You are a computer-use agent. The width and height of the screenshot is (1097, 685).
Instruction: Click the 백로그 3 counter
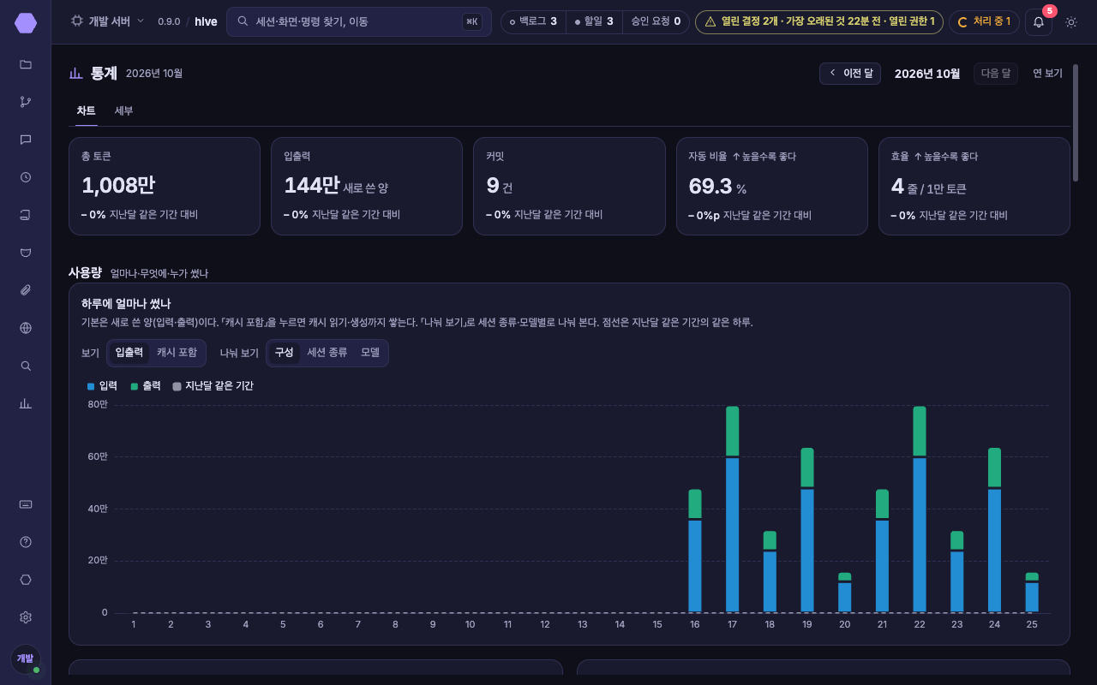[533, 21]
